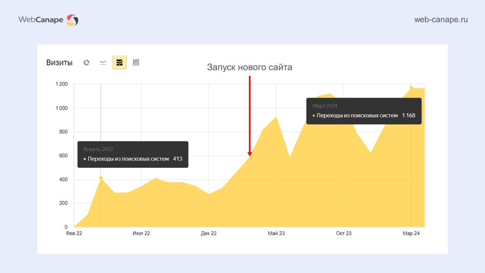Select the line chart view icon

(x=103, y=62)
